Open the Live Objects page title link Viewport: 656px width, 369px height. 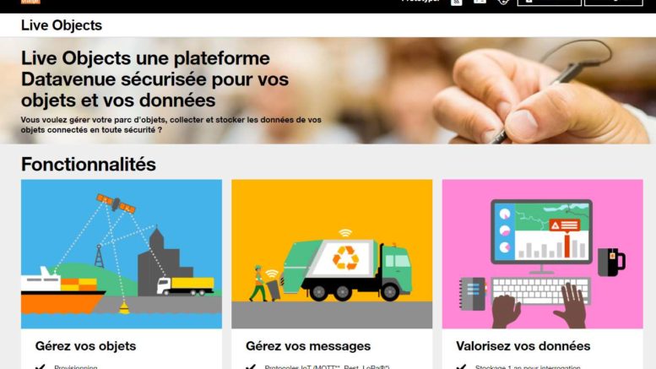tap(62, 25)
